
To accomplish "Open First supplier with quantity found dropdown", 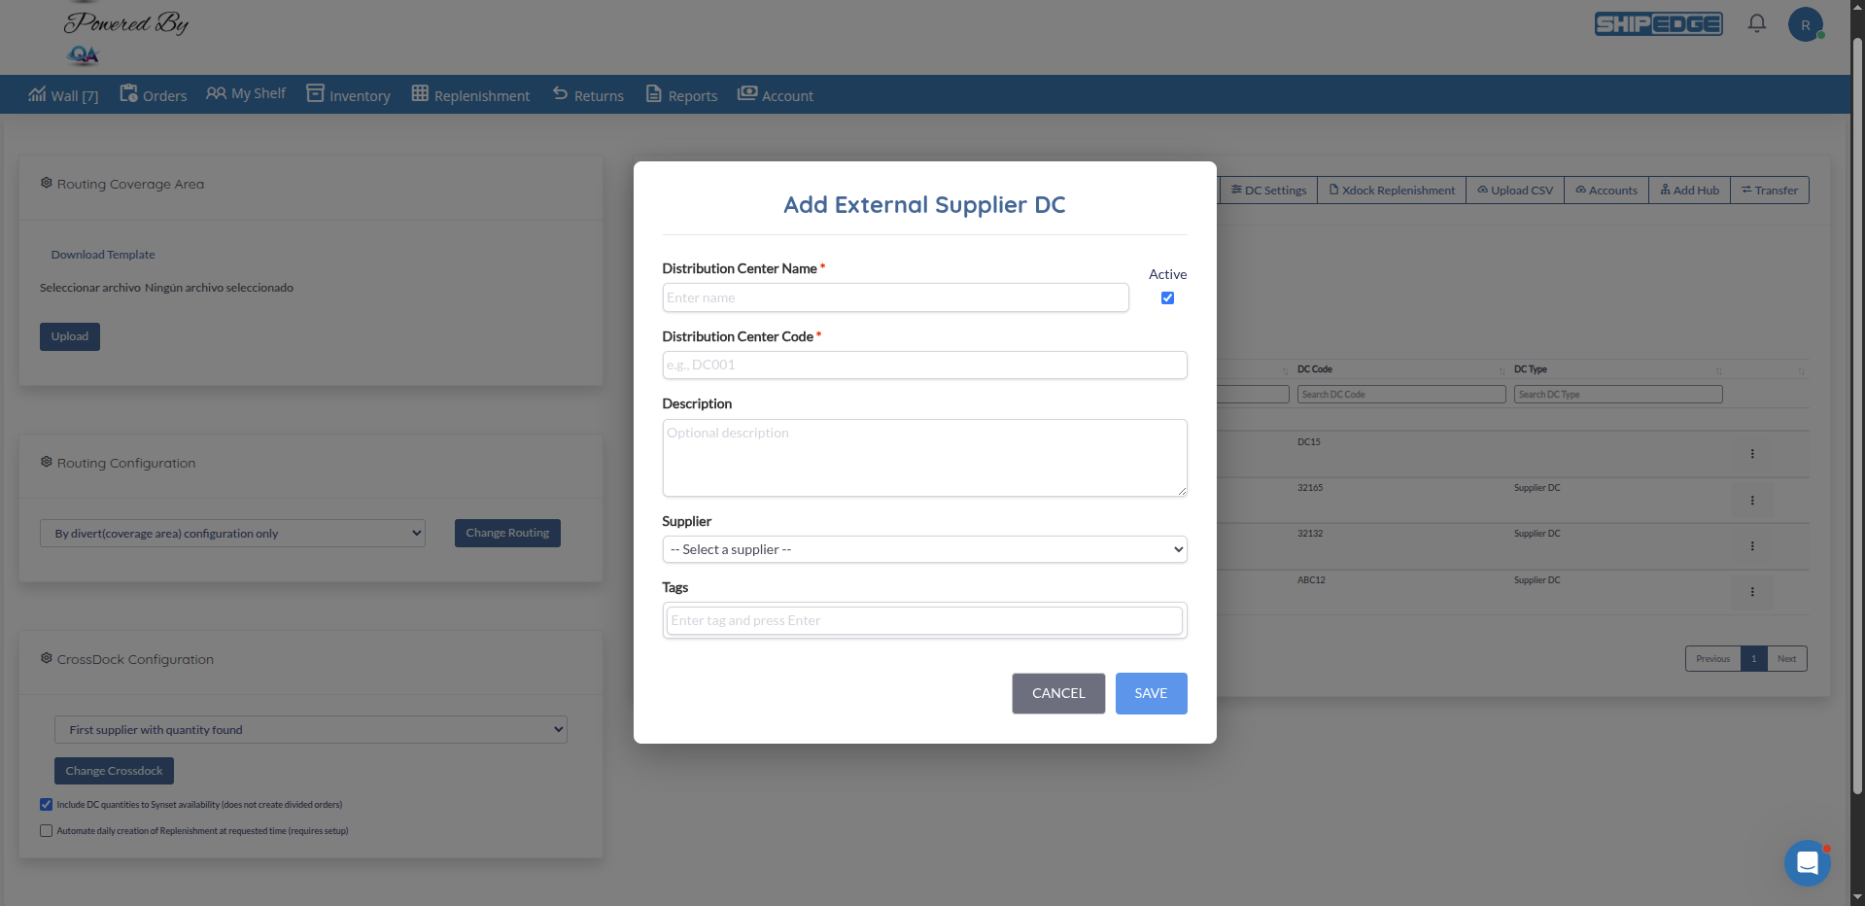I will 311,729.
